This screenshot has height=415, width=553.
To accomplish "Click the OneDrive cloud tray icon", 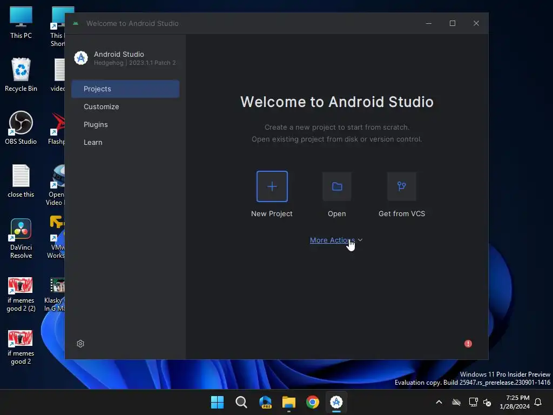I will (456, 402).
